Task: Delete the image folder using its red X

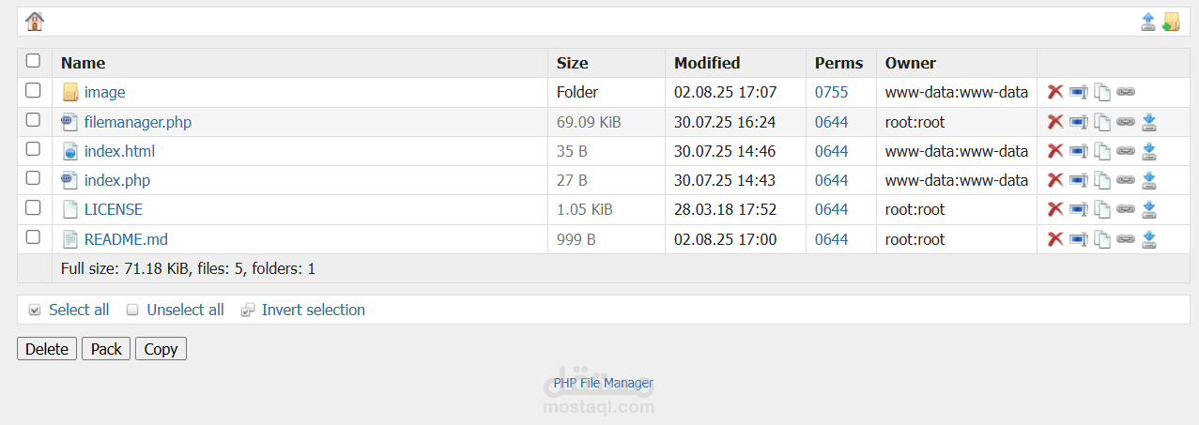Action: 1055,92
